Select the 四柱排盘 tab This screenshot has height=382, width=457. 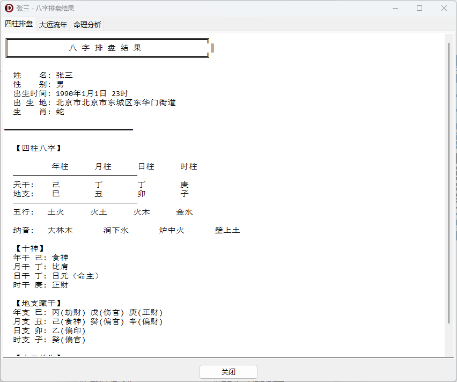[18, 24]
